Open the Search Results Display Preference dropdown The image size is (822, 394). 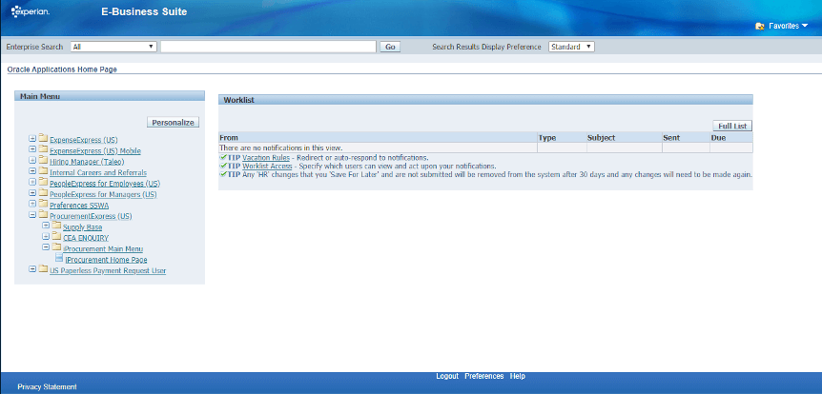click(x=571, y=46)
